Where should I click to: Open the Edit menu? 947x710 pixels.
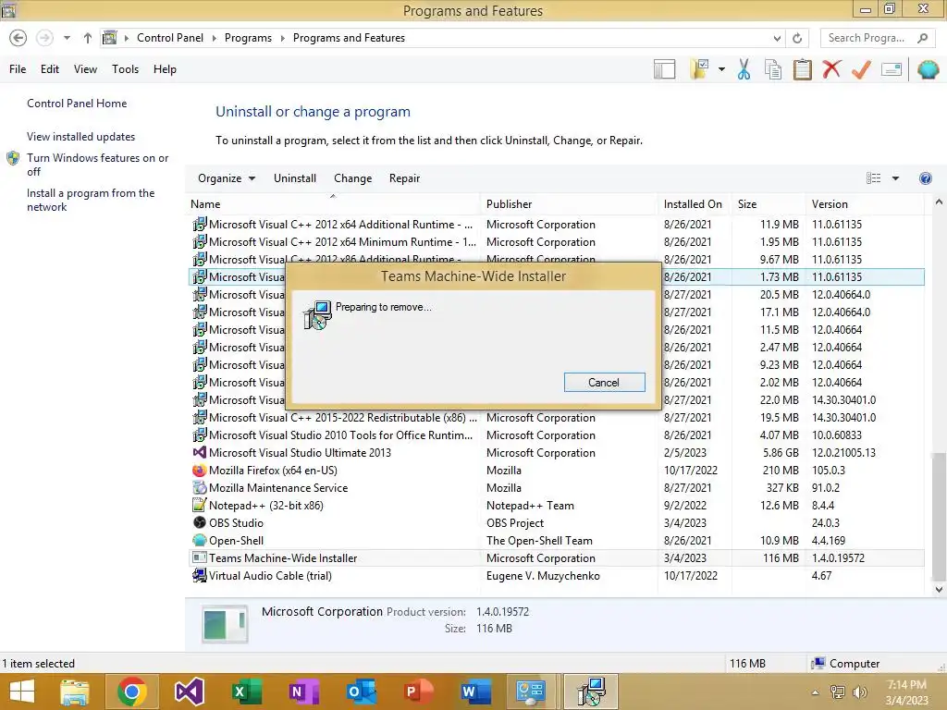[x=50, y=69]
